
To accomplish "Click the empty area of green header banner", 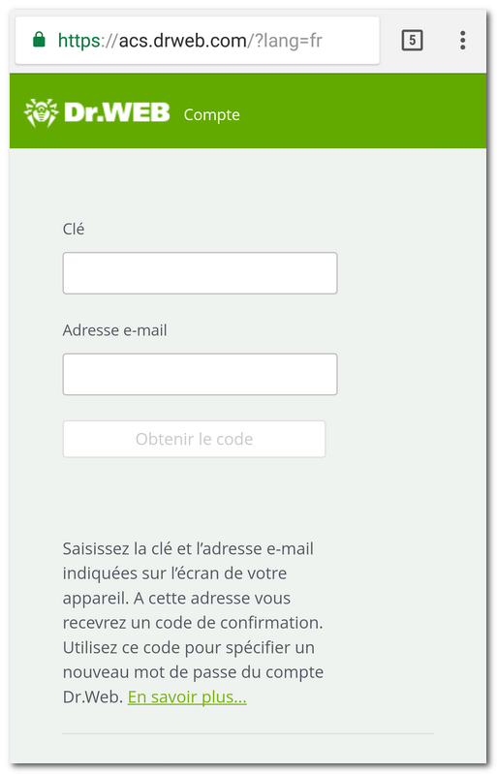I will tap(360, 111).
